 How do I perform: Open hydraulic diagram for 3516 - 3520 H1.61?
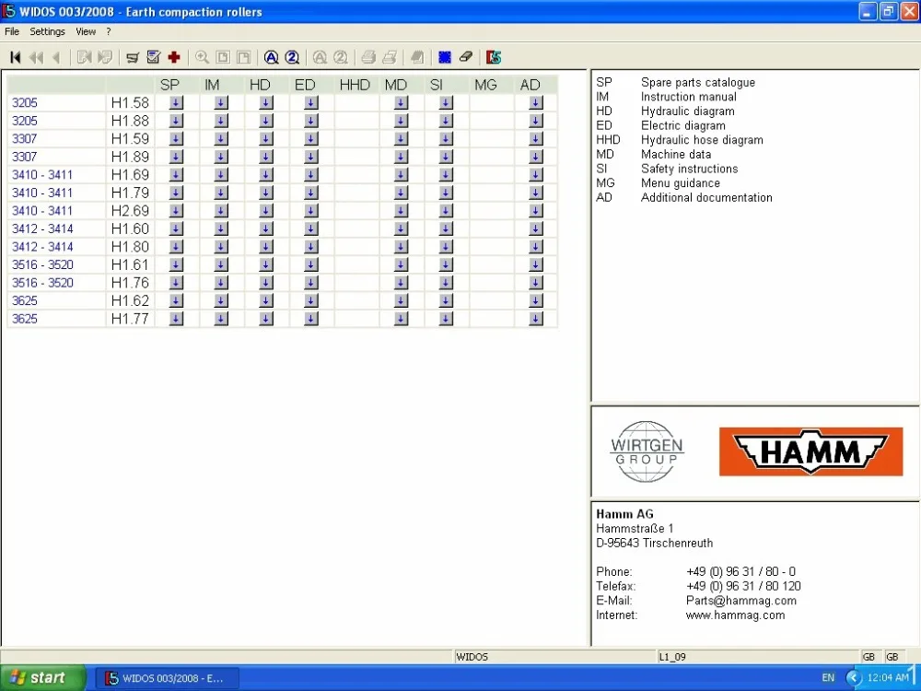266,265
